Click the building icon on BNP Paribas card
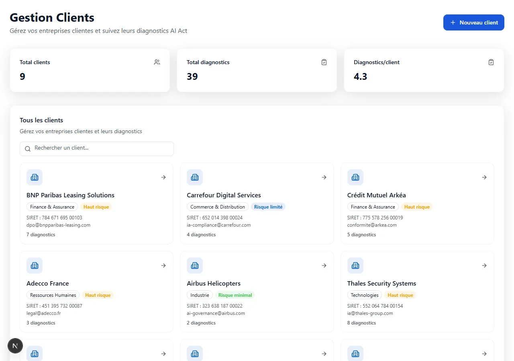 tap(35, 177)
